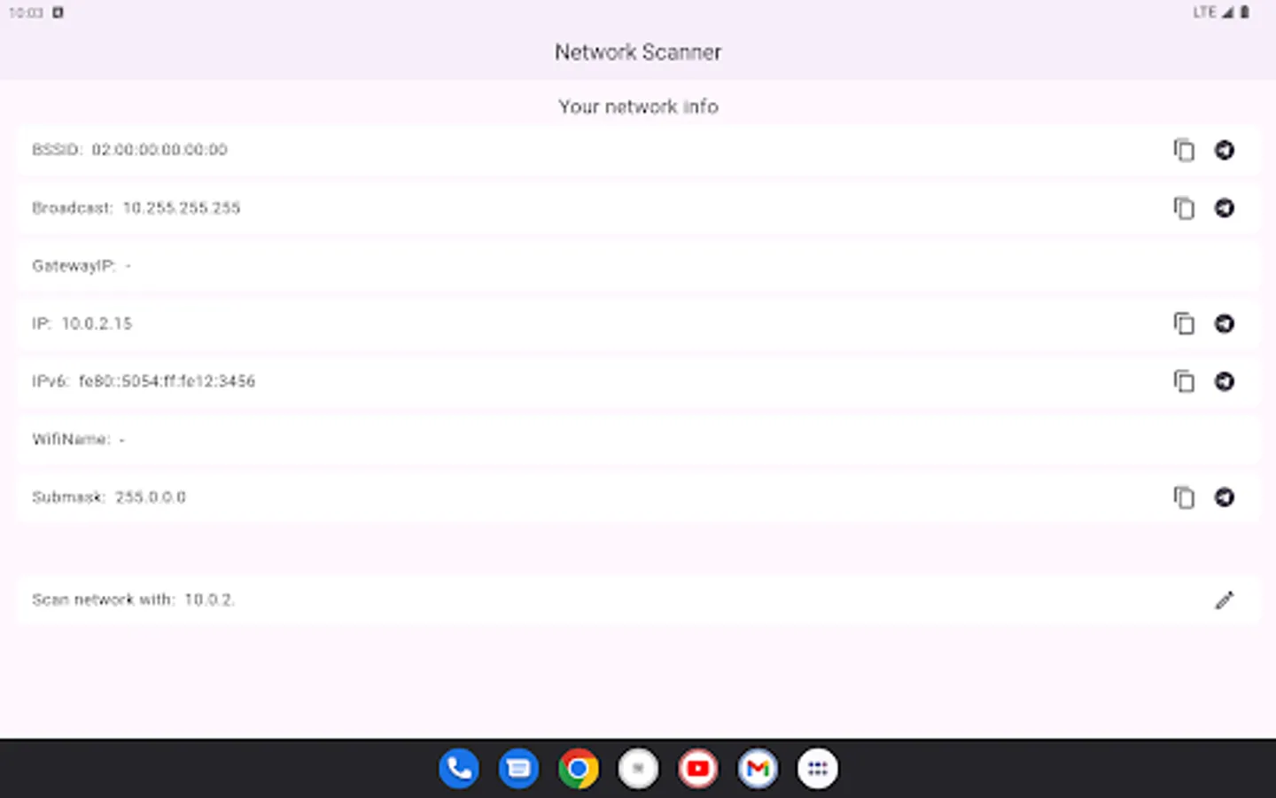Image resolution: width=1276 pixels, height=798 pixels.
Task: Copy the IPv6 address
Action: coord(1184,381)
